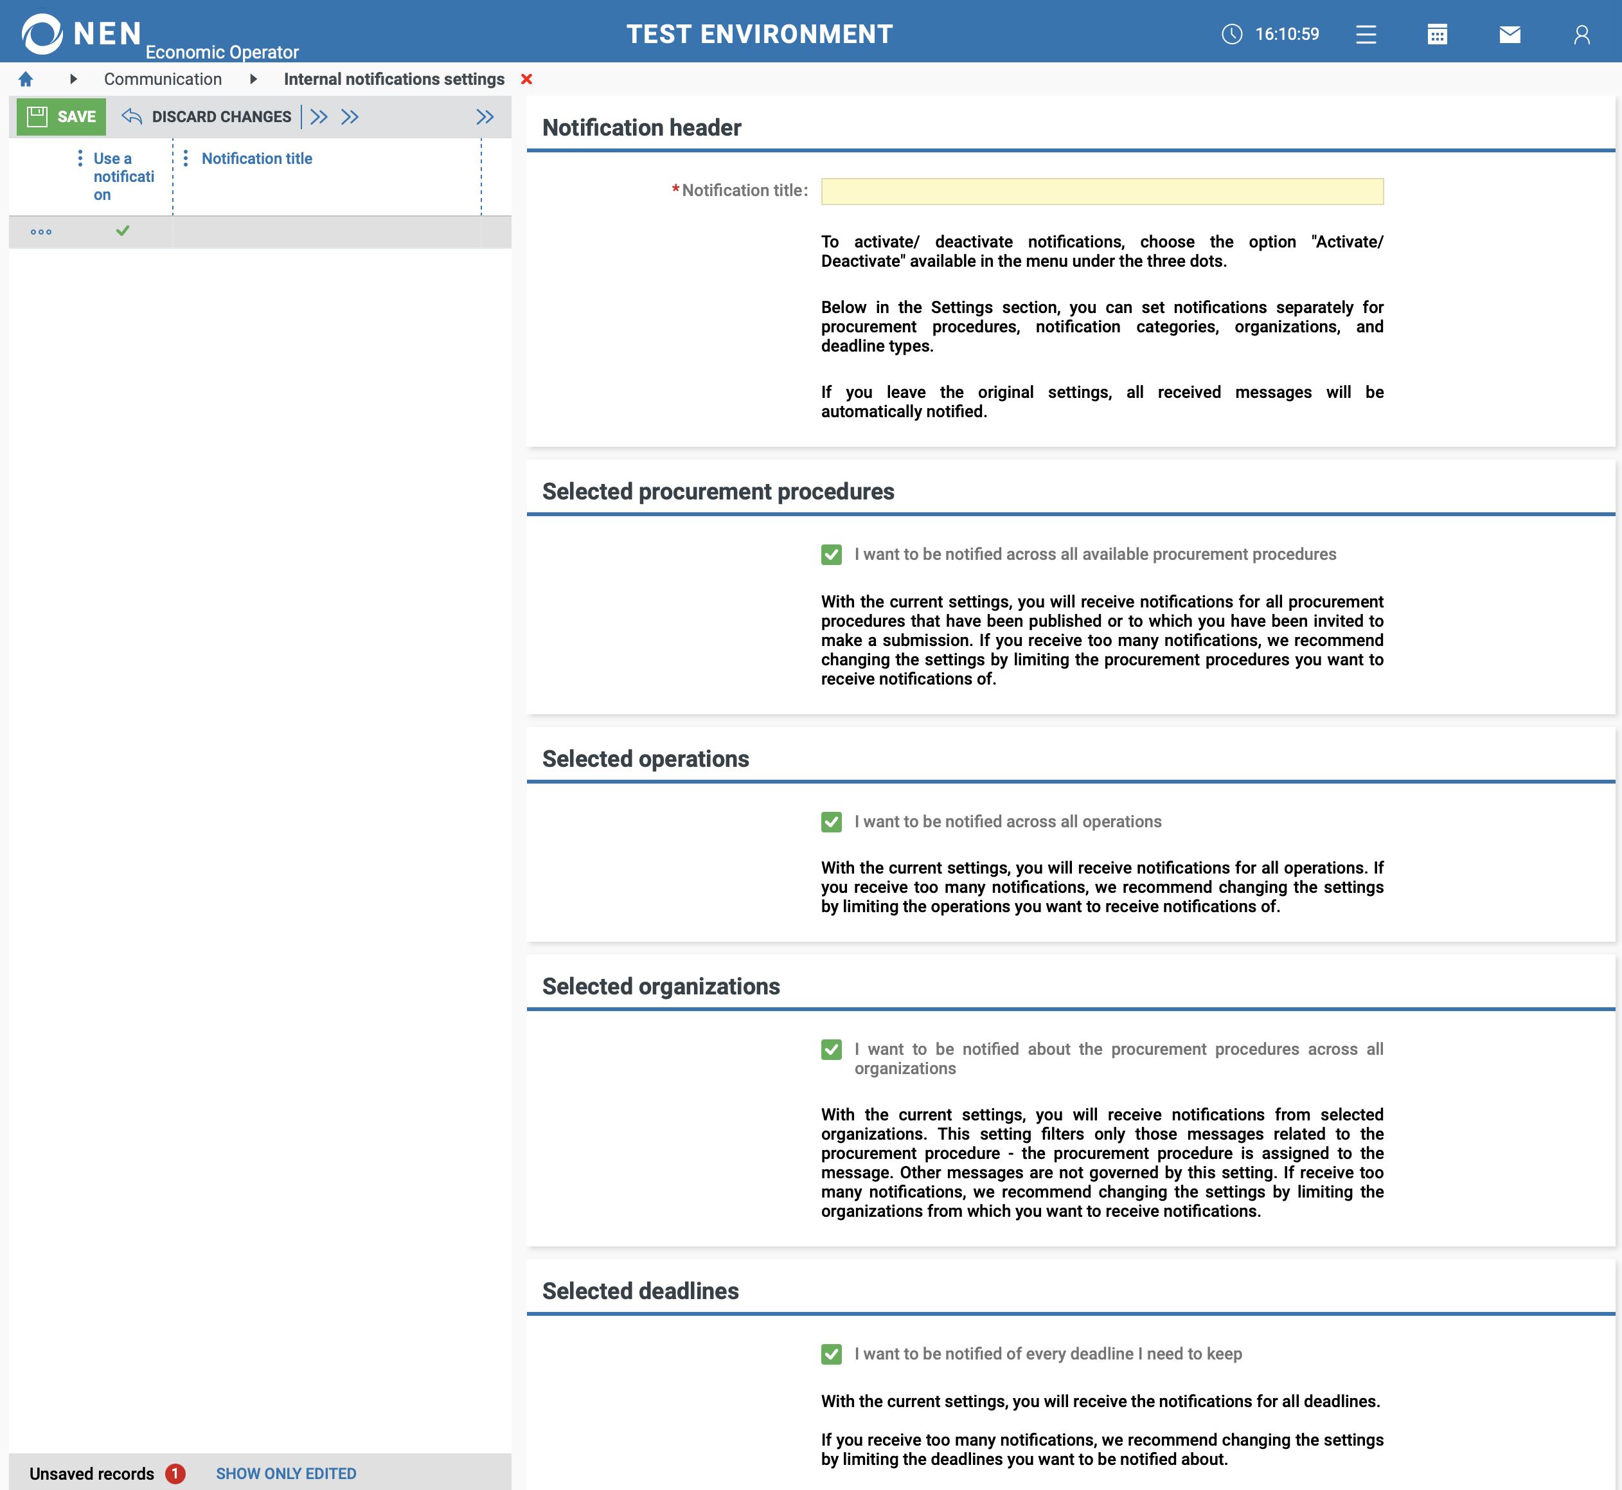Open the user profile icon
This screenshot has width=1622, height=1490.
click(x=1582, y=35)
